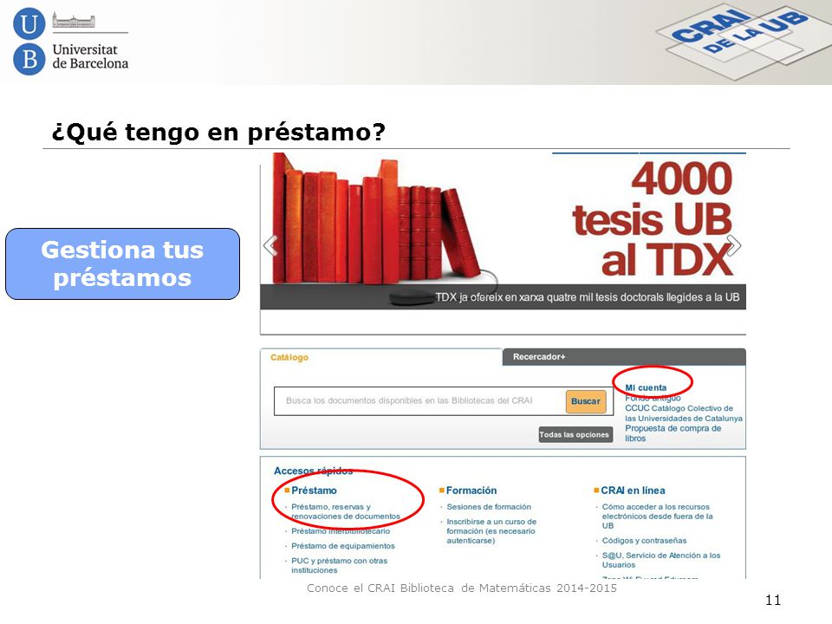Open PUC y préstamo con otras instituciones
832x624 pixels.
click(340, 566)
